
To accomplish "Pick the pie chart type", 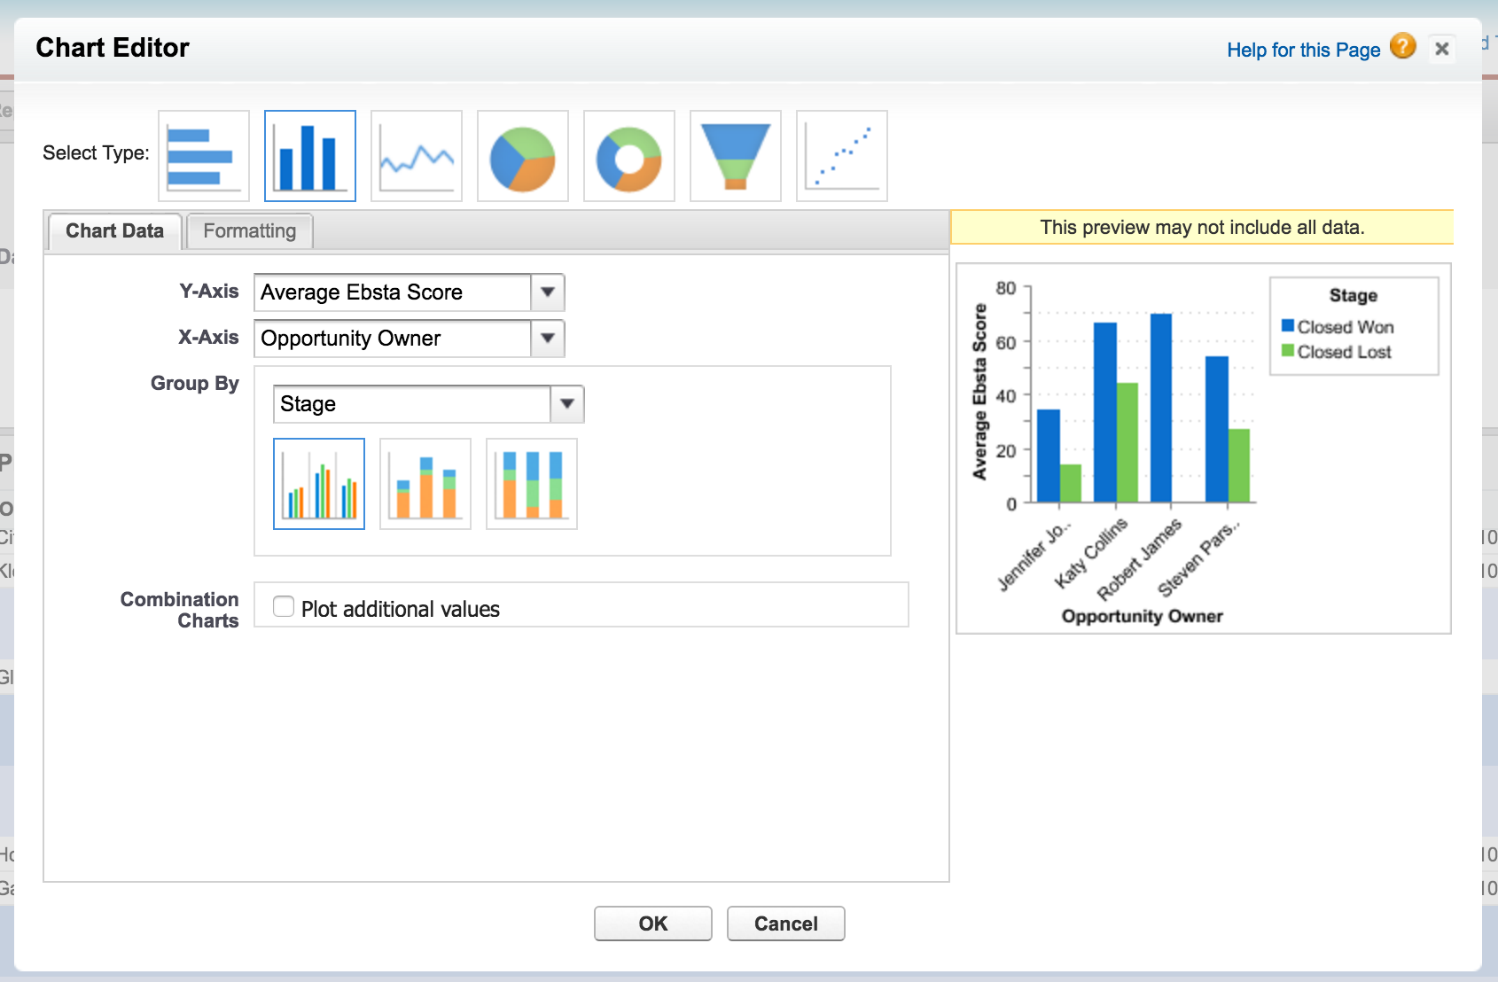I will [523, 156].
